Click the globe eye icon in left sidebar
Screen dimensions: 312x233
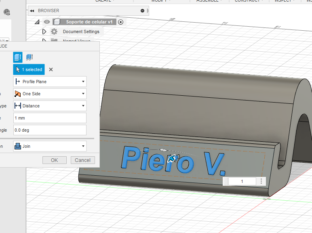[7, 12]
